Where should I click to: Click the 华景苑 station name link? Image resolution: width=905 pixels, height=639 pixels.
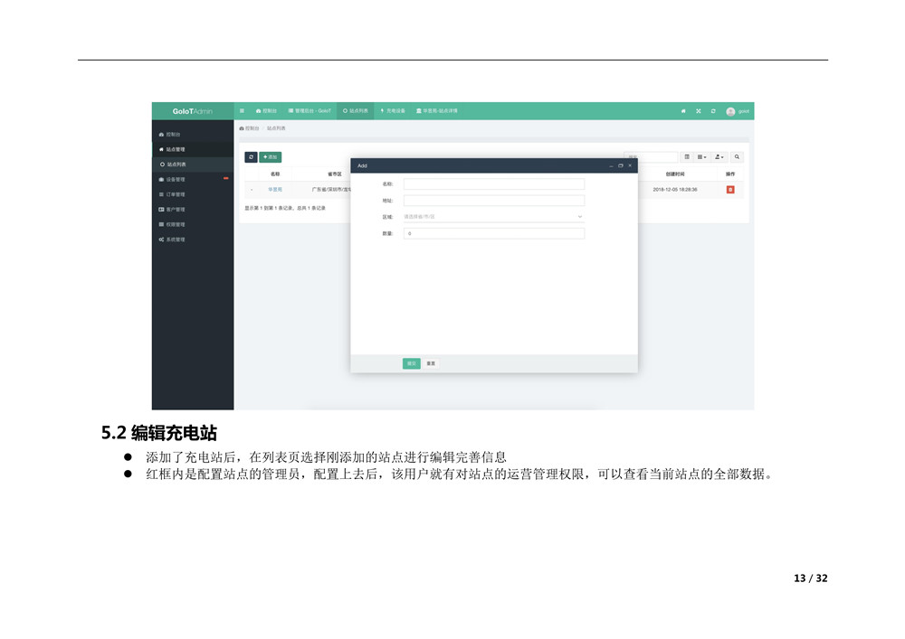click(x=275, y=190)
